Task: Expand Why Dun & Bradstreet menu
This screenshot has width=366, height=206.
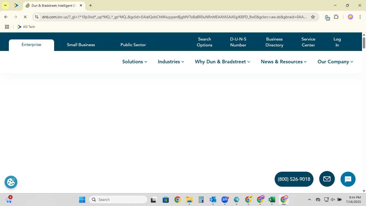Action: coord(222,62)
